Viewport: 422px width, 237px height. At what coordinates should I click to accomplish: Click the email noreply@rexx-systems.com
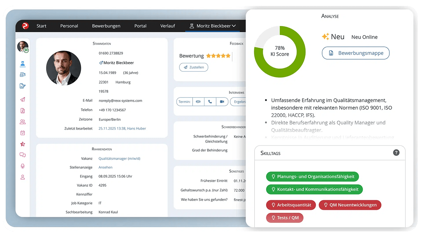click(x=120, y=100)
